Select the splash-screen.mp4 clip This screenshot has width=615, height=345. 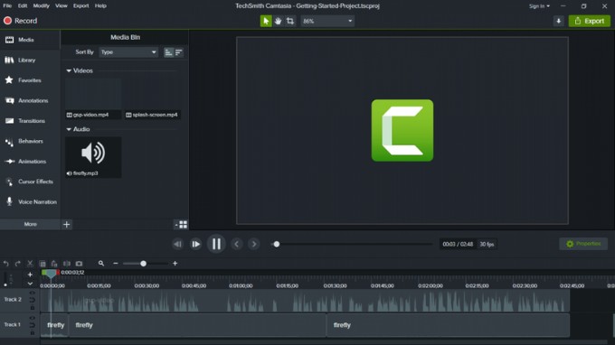click(x=153, y=98)
